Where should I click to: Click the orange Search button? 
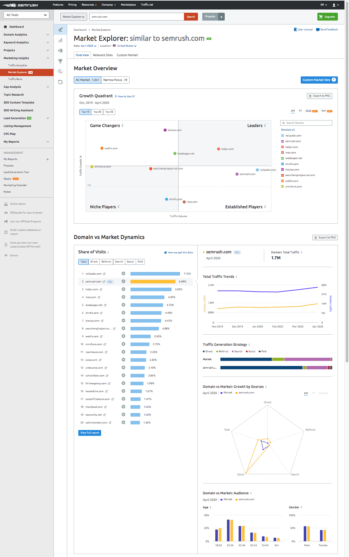191,17
